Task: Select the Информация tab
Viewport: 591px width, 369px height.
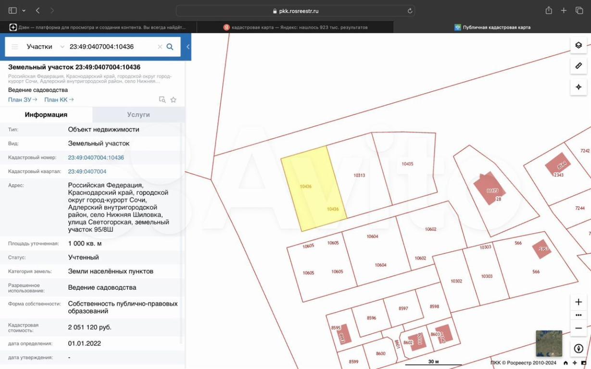Action: coord(46,115)
